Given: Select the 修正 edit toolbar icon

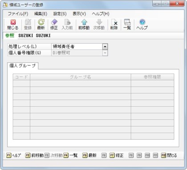Looking at the screenshot, I should pyautogui.click(x=54, y=25).
